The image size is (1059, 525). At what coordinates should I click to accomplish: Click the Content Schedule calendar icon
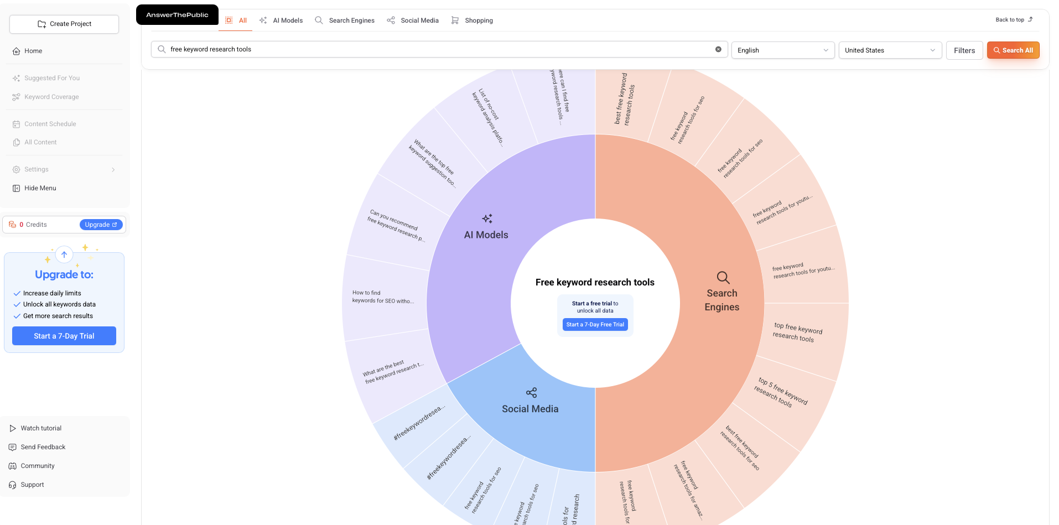point(16,124)
